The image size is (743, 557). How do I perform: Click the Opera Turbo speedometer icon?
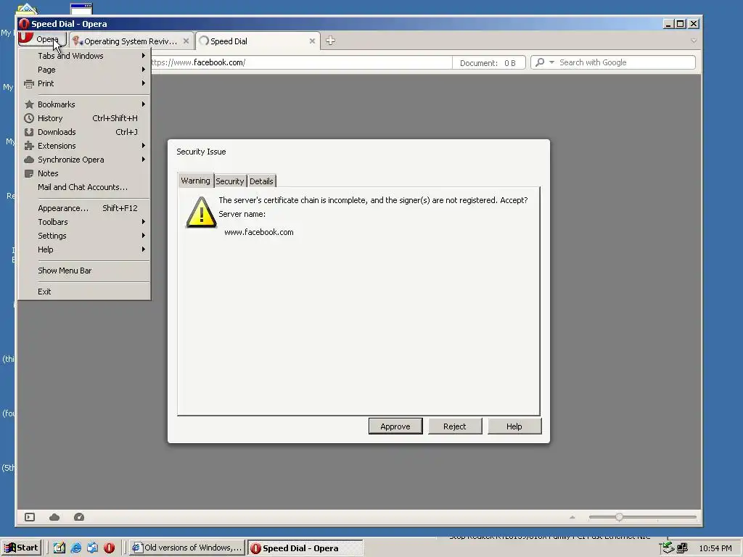79,517
